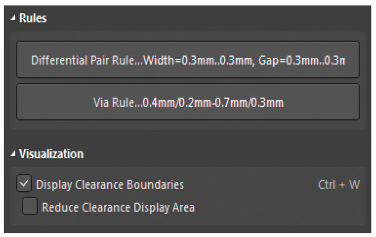
Task: Click the Reduce Clearance Display Area label
Action: tap(118, 207)
